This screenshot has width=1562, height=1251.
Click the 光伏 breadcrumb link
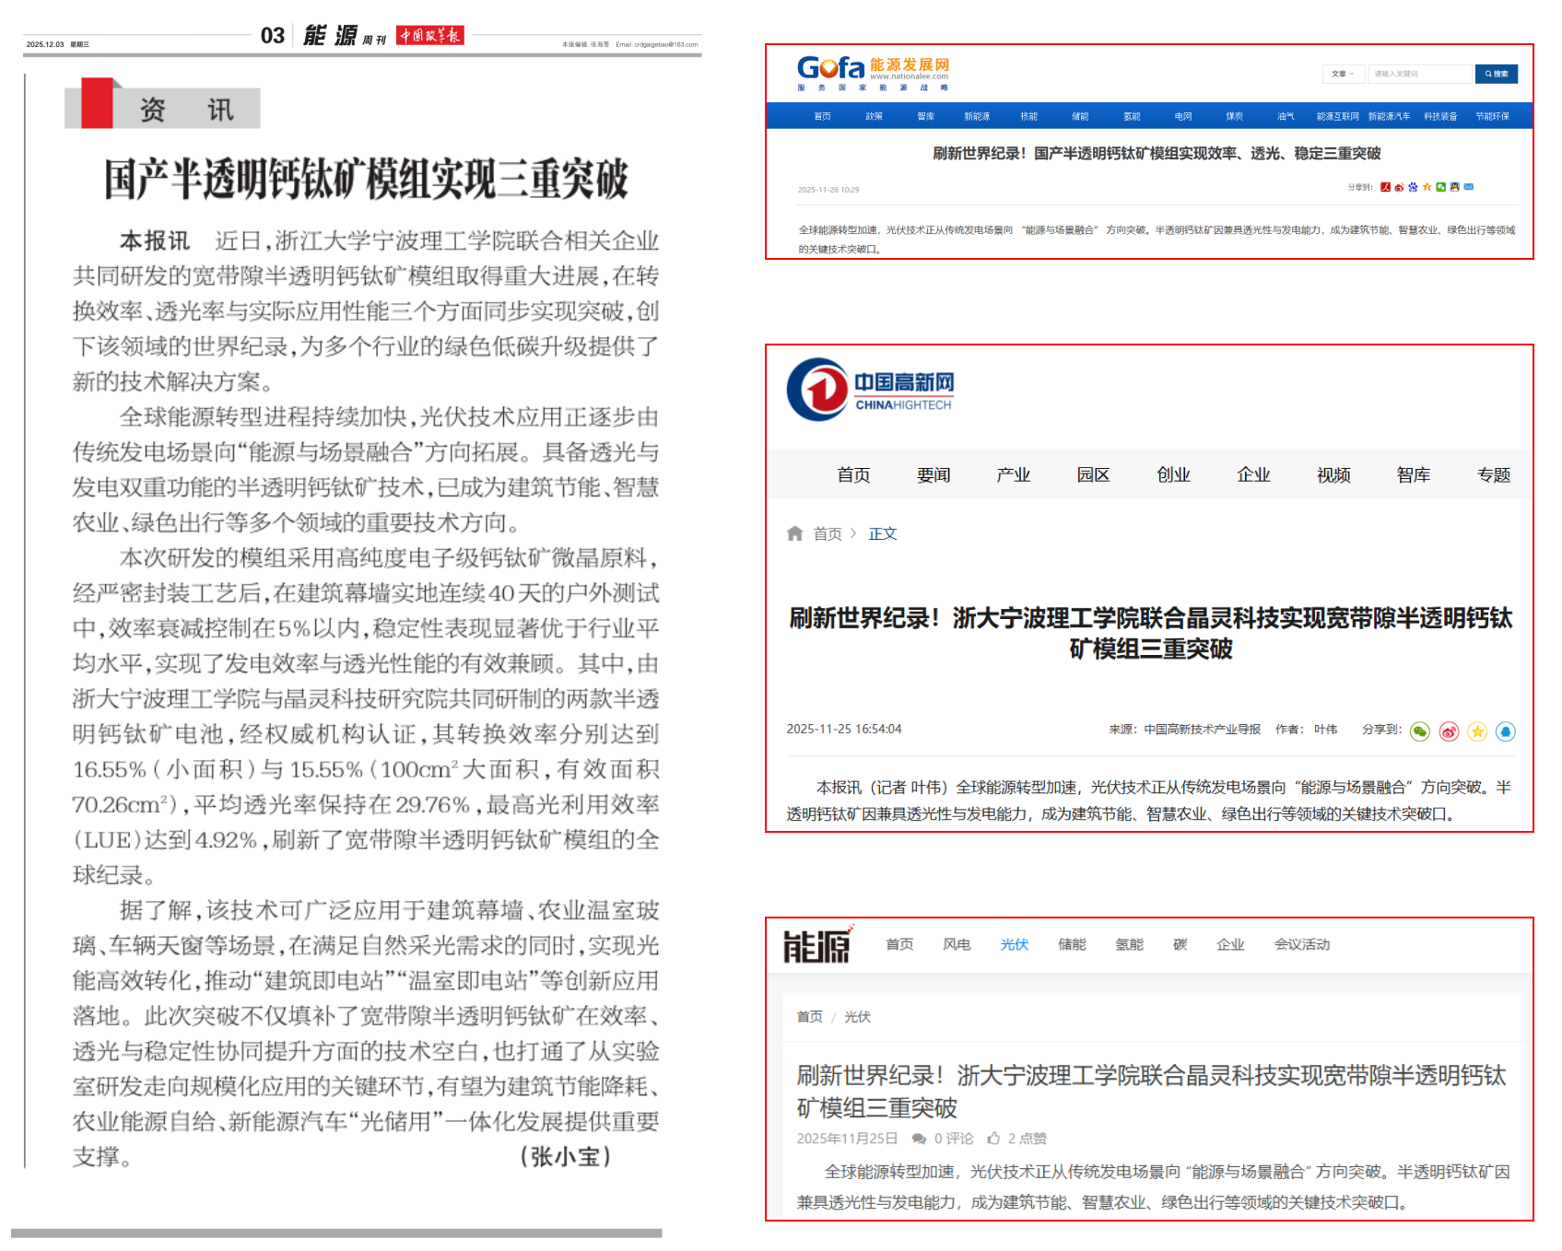click(x=857, y=1017)
